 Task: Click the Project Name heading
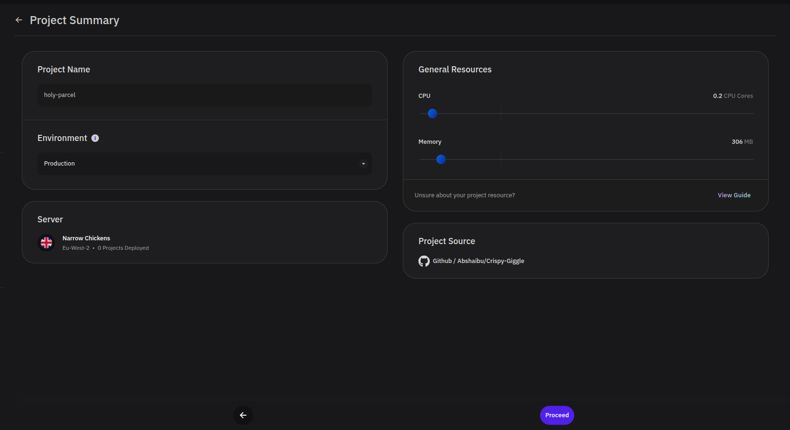coord(64,70)
